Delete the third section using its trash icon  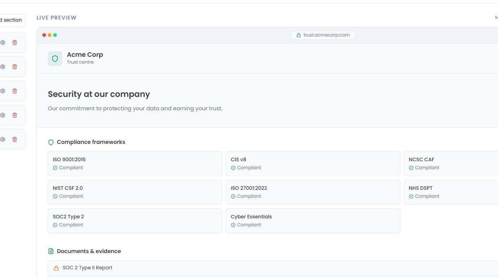pos(15,91)
